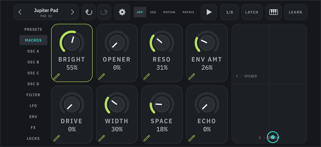Open the FILTER page
Image resolution: width=321 pixels, height=147 pixels.
tap(33, 95)
